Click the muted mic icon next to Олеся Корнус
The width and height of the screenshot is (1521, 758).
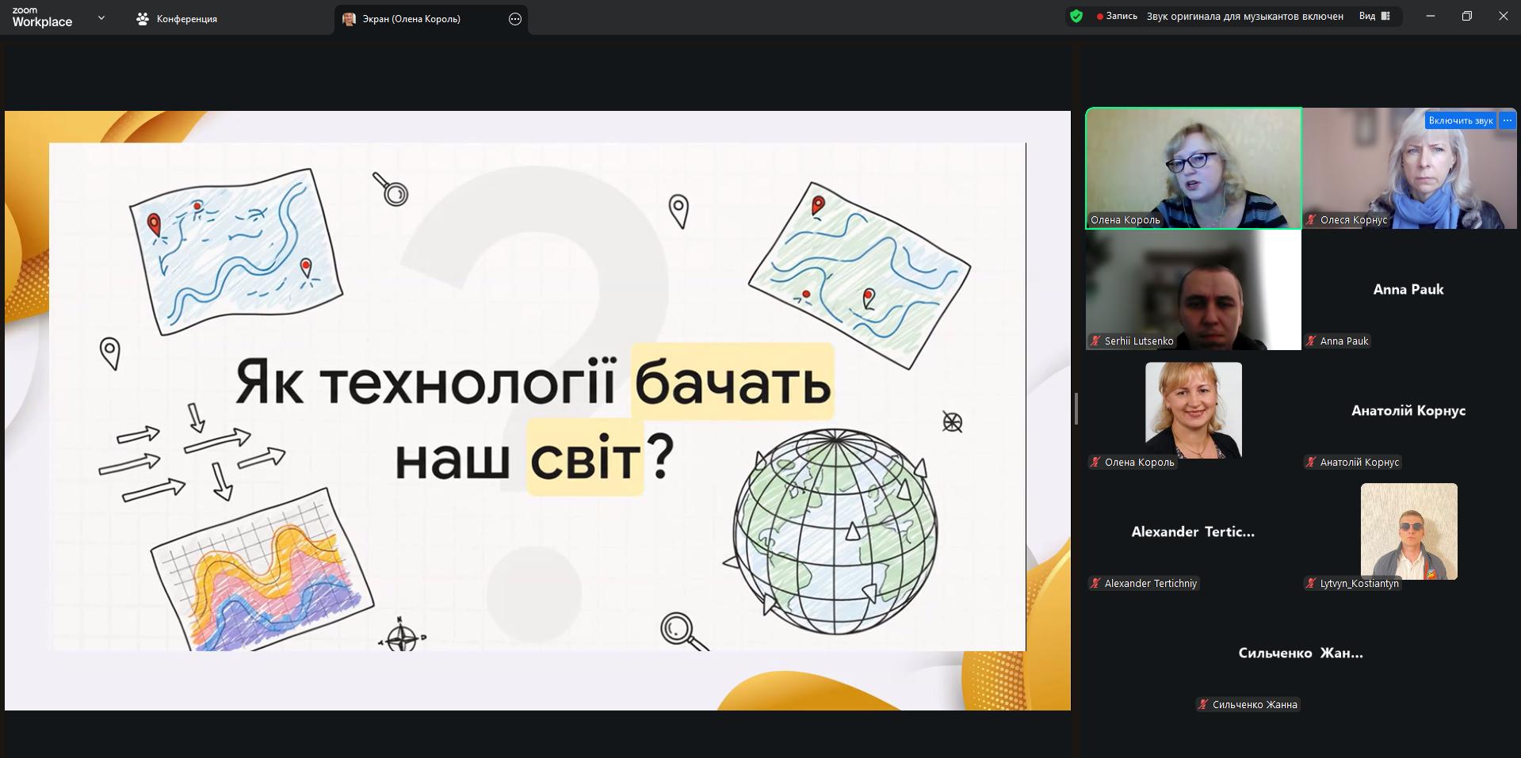1312,220
